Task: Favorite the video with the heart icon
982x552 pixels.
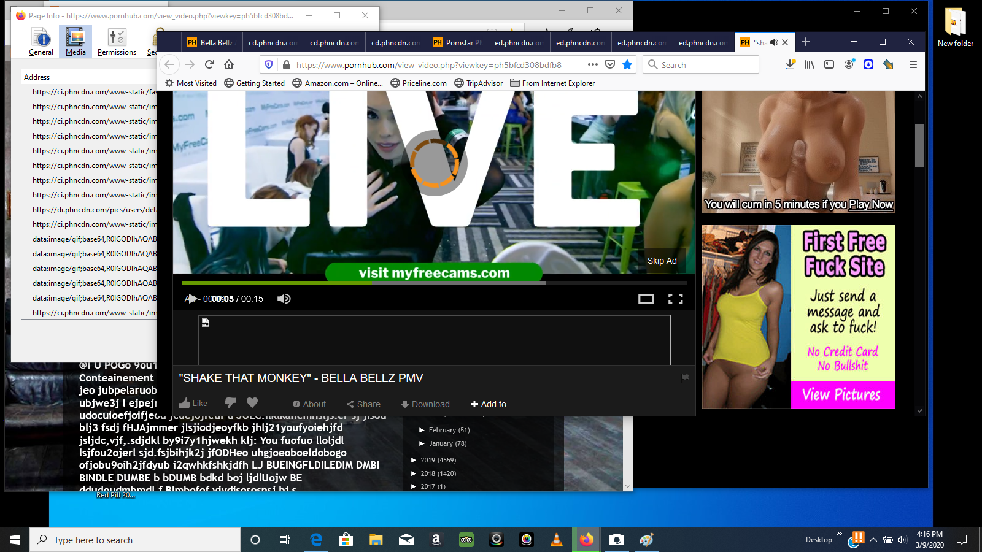Action: 252,402
